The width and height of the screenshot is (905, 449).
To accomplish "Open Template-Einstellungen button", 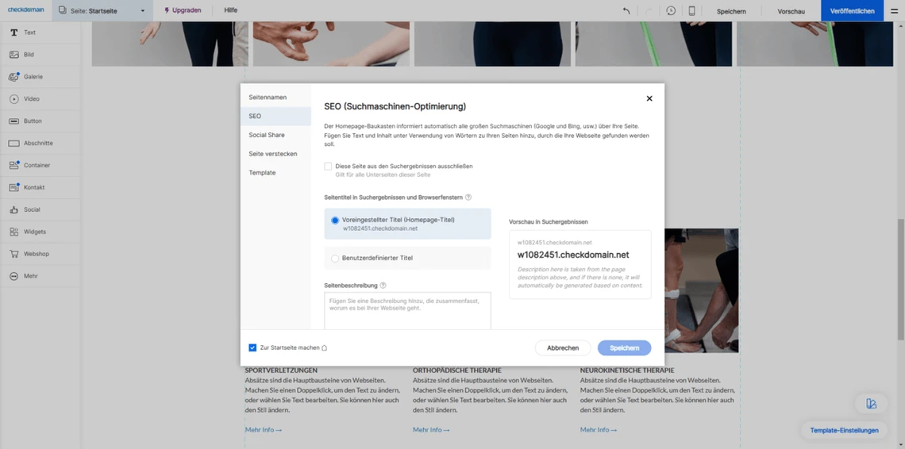I will pos(845,431).
